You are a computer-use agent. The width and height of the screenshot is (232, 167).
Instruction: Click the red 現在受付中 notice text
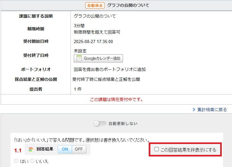pos(116,99)
